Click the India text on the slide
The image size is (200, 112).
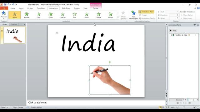tap(88, 43)
